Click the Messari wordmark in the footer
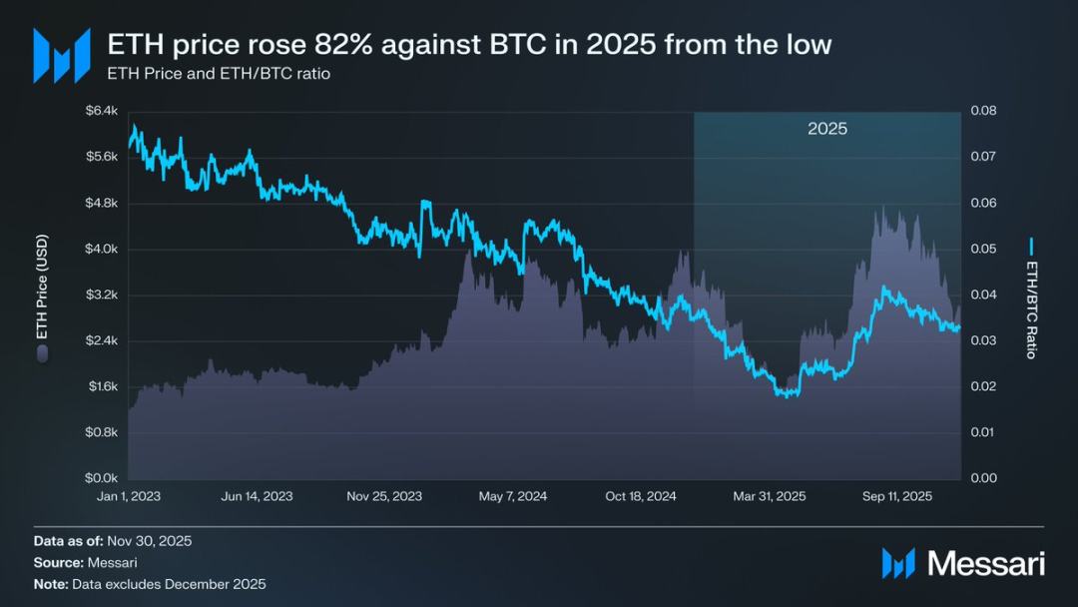 [986, 563]
